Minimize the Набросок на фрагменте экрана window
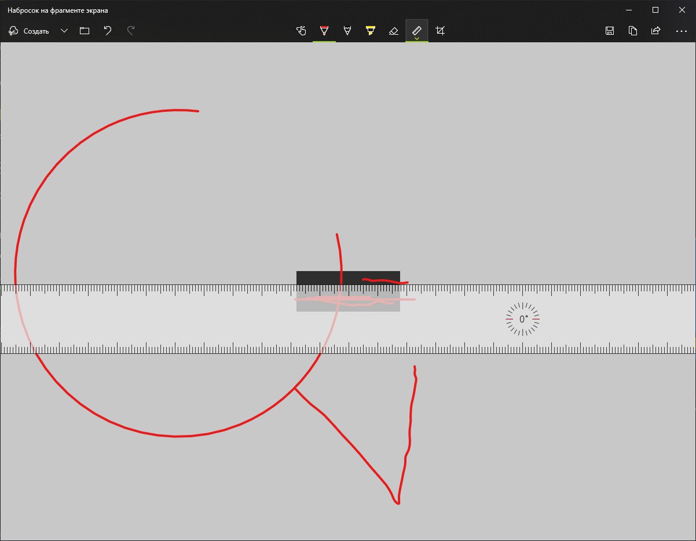 click(x=629, y=10)
